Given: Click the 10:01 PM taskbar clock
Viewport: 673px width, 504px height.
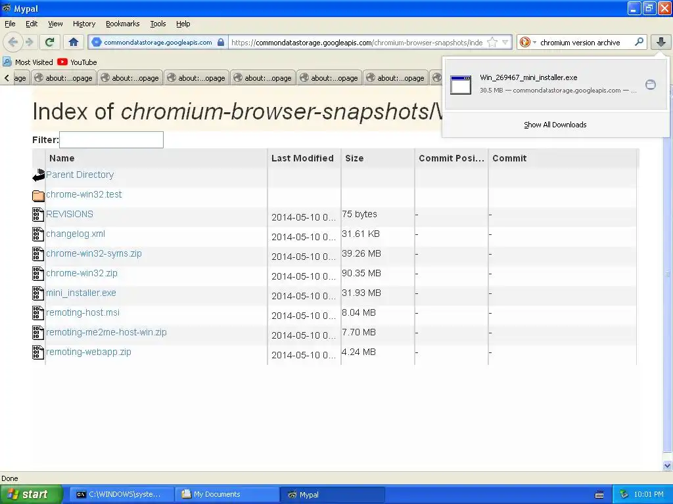Looking at the screenshot, I should click(649, 494).
